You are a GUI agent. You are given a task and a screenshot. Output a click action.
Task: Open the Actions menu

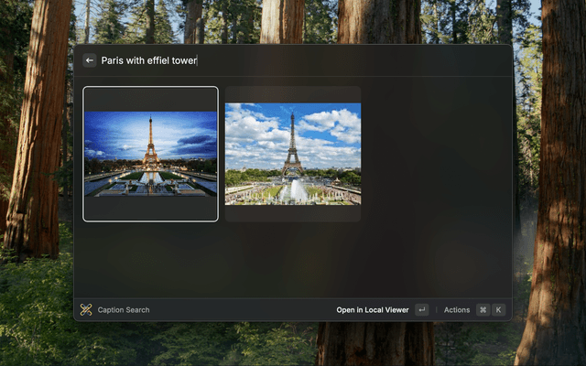[457, 310]
